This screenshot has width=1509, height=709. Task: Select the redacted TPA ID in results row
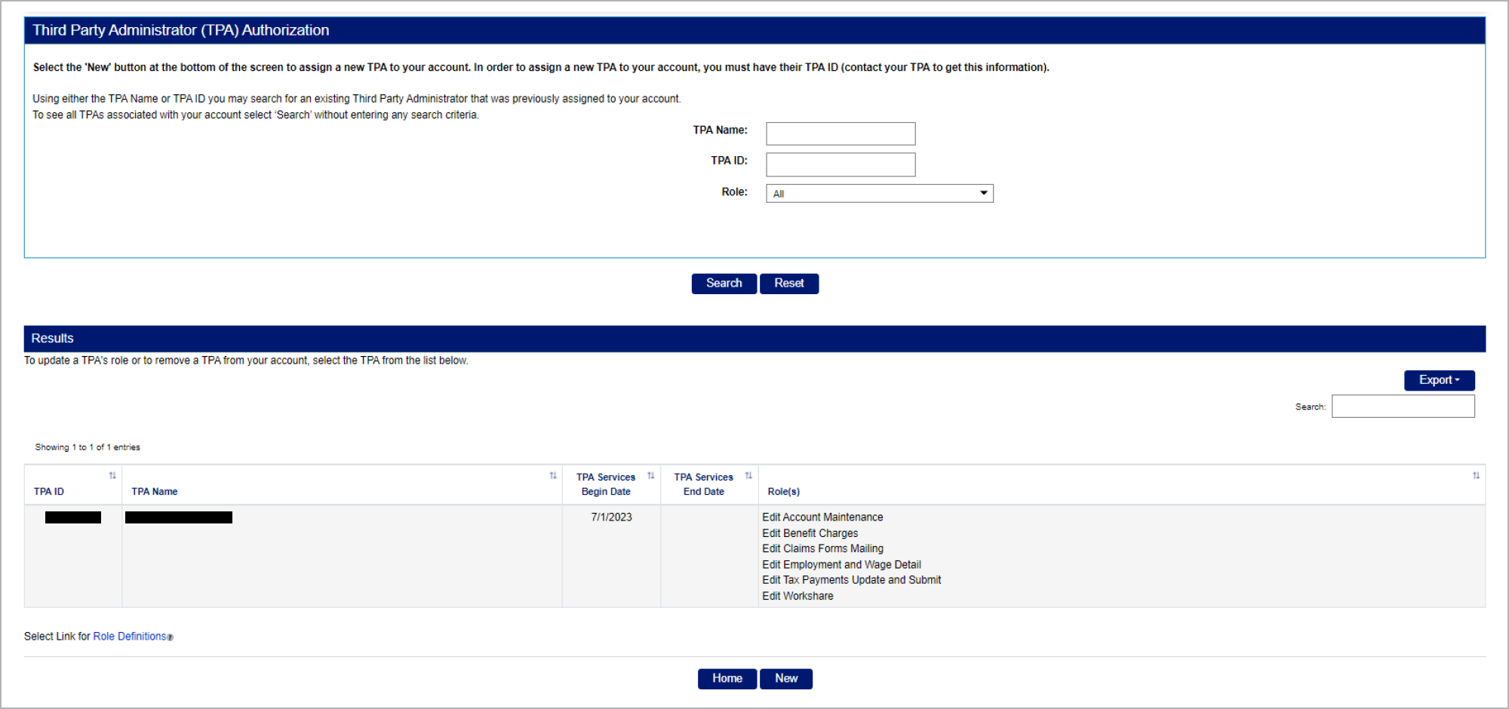pos(73,517)
